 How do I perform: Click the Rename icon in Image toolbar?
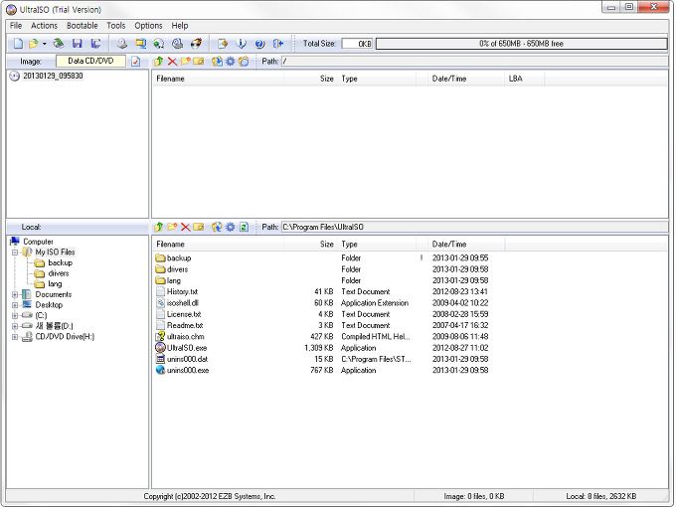click(198, 62)
